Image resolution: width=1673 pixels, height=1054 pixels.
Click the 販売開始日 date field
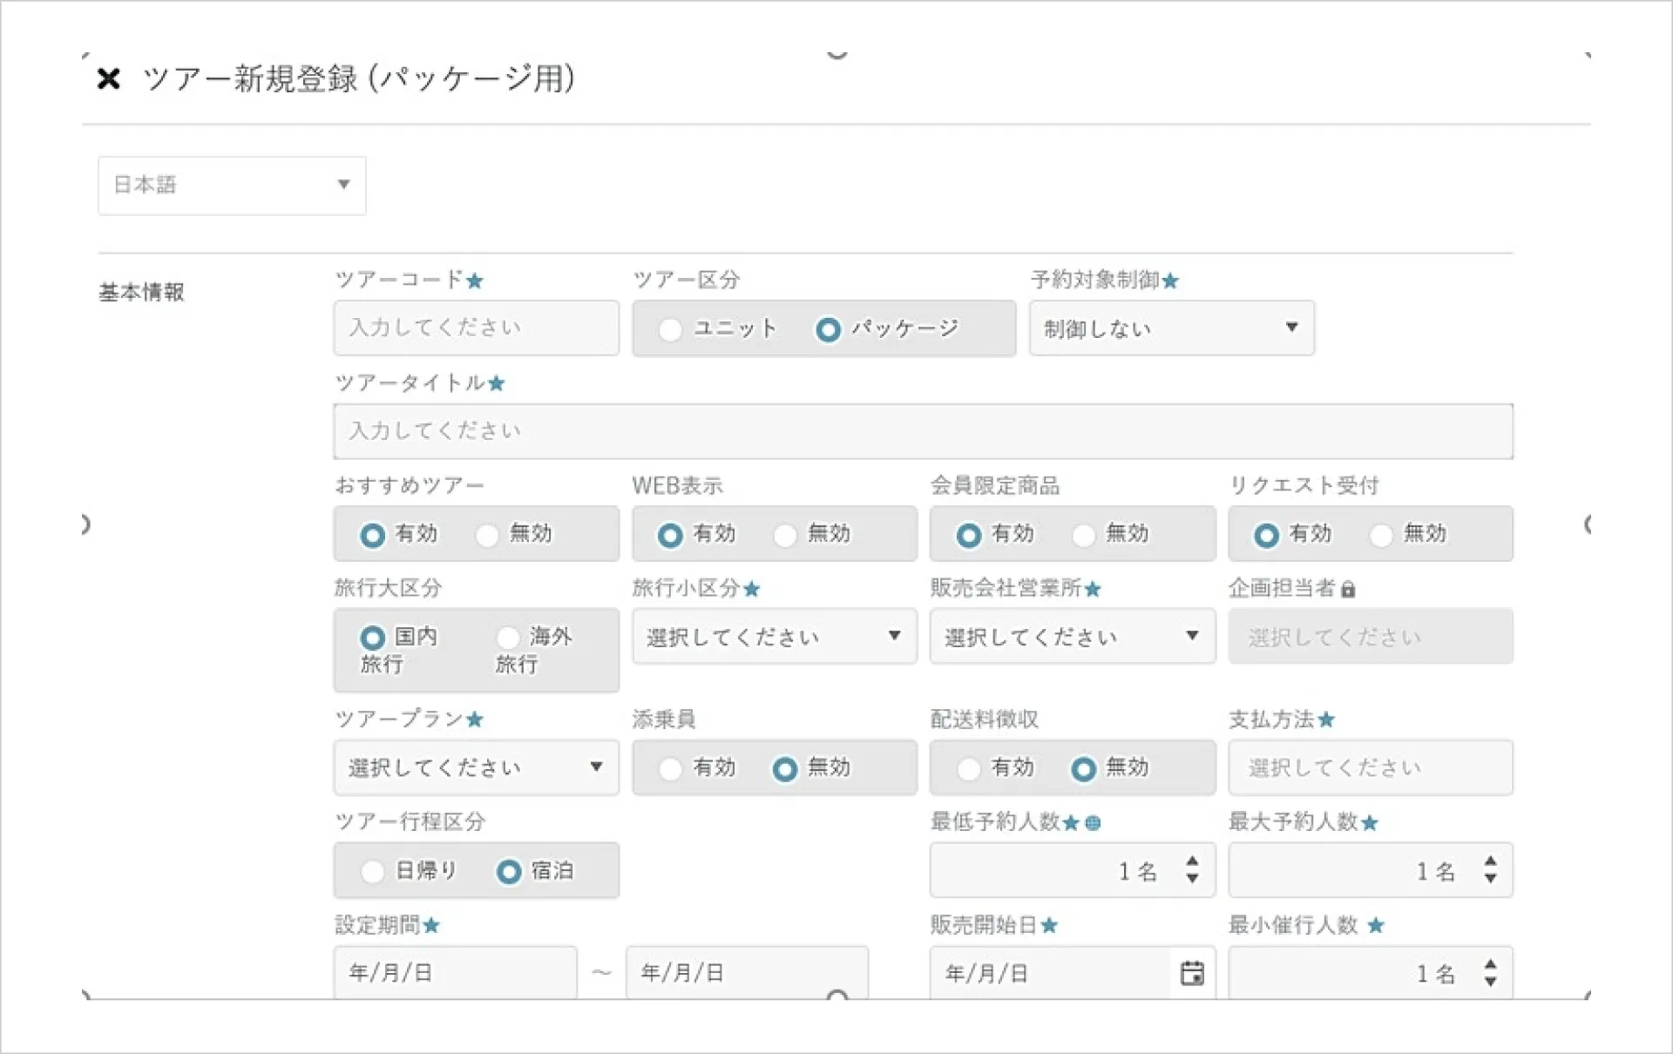[x=1072, y=973]
